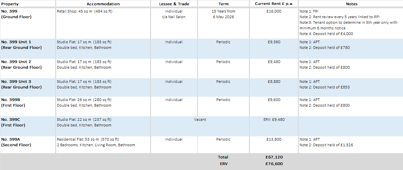
Task: Click the Notes column header
Action: pyautogui.click(x=351, y=4)
